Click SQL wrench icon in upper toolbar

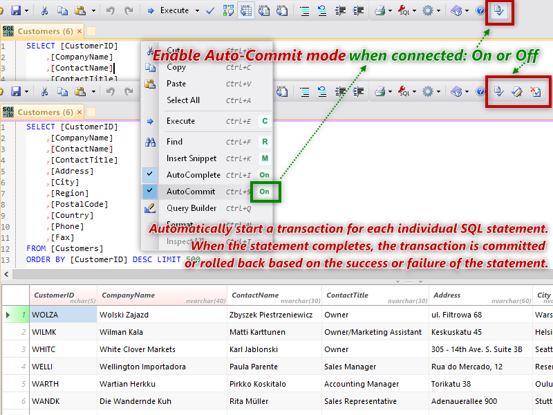coord(404,10)
